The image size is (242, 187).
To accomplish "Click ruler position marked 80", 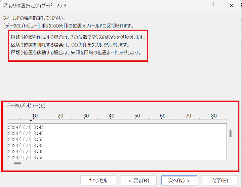I will (214, 116).
